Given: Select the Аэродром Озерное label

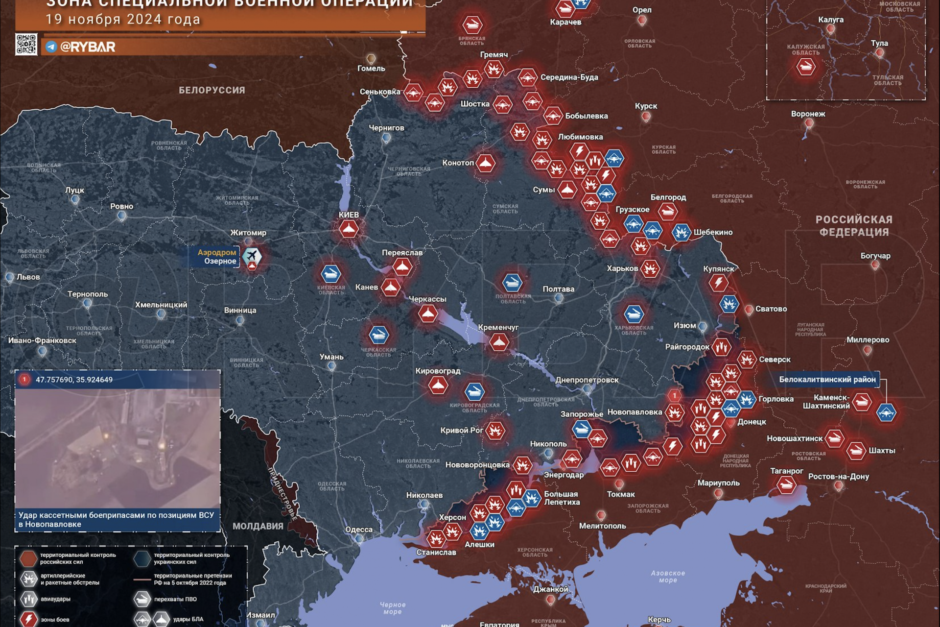Looking at the screenshot, I should point(217,257).
